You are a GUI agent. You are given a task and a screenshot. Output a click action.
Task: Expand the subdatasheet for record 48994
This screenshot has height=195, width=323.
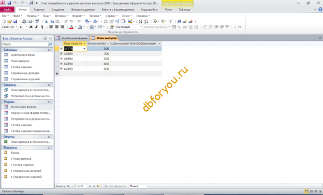(x=61, y=58)
